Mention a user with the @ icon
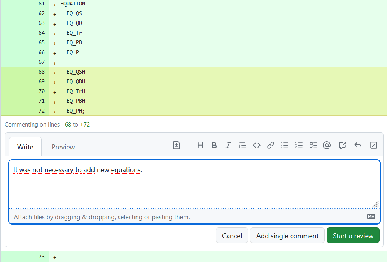Viewport: 387px width, 262px height. [327, 145]
